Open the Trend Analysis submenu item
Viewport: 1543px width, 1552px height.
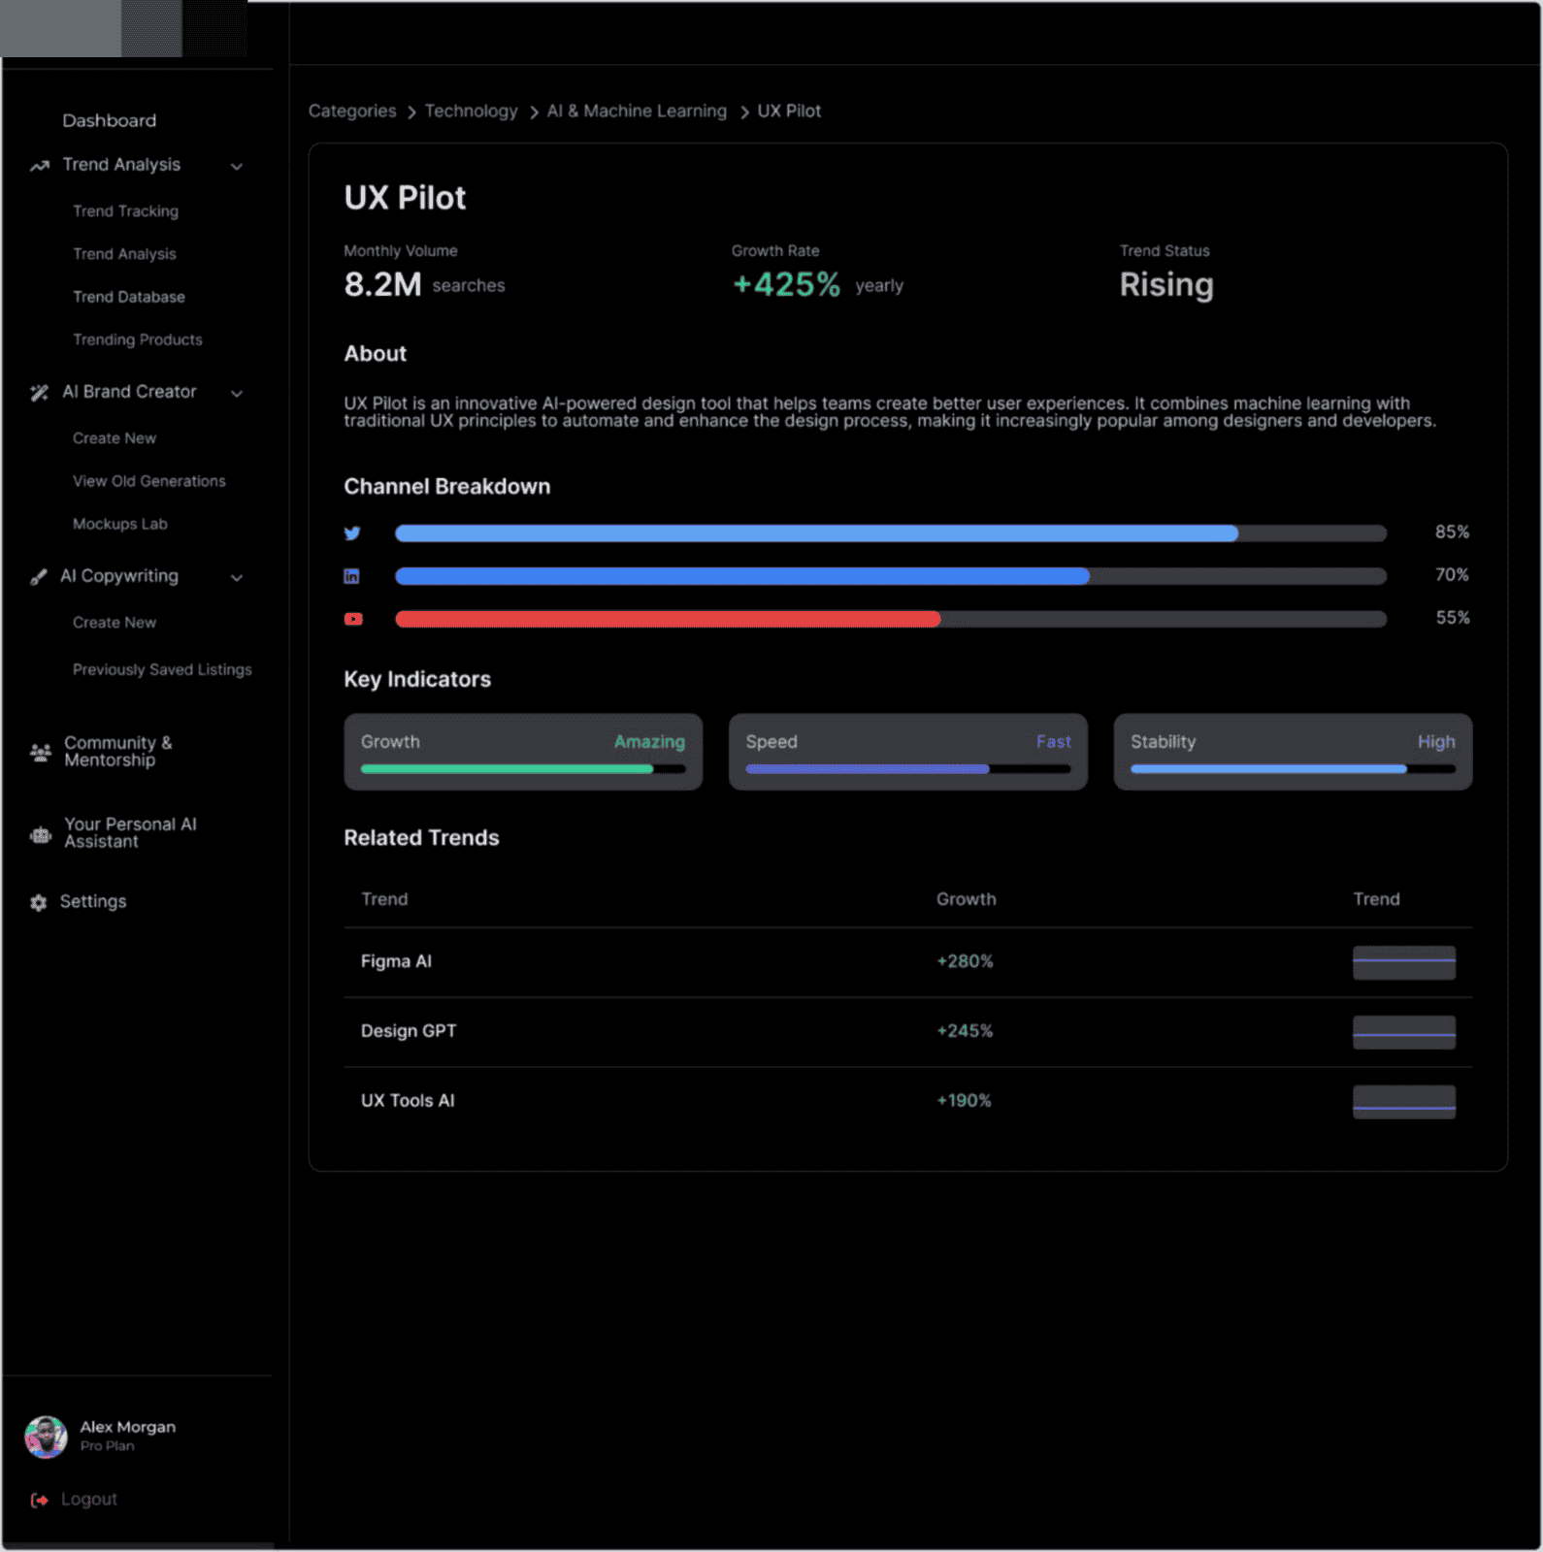coord(124,254)
